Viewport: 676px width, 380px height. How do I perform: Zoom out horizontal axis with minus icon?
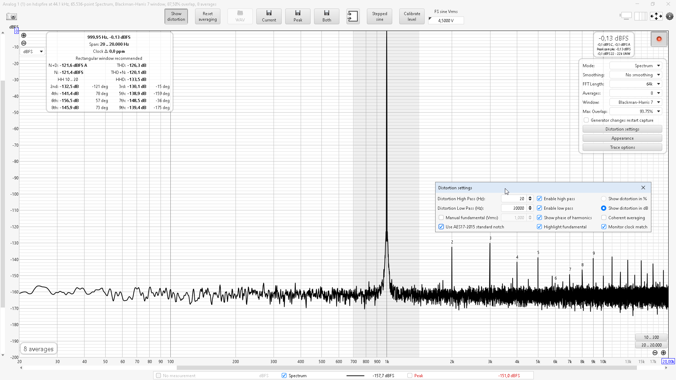[655, 353]
